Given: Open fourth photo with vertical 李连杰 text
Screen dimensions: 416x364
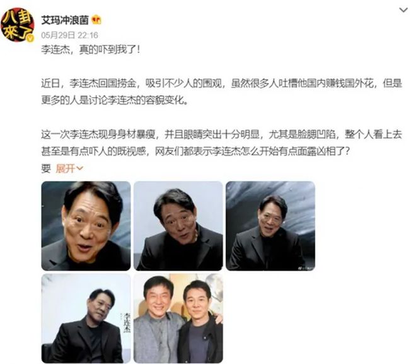Looking at the screenshot, I should (86, 319).
